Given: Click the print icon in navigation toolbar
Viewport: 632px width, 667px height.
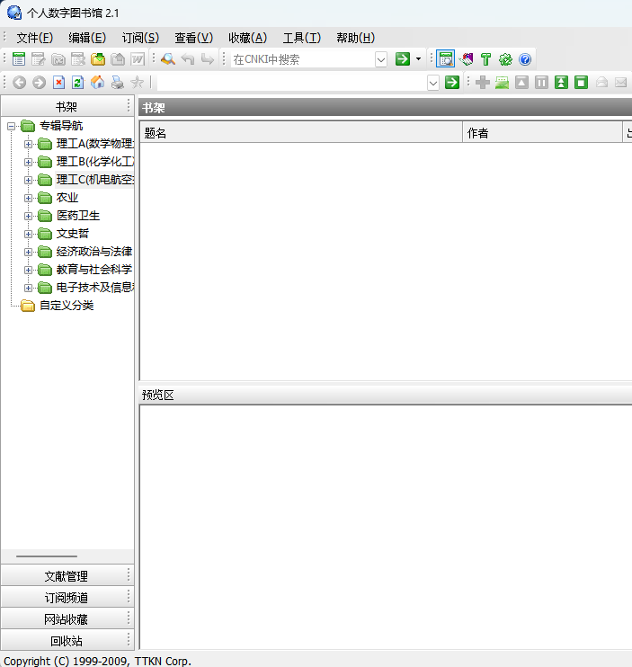Looking at the screenshot, I should tap(117, 83).
